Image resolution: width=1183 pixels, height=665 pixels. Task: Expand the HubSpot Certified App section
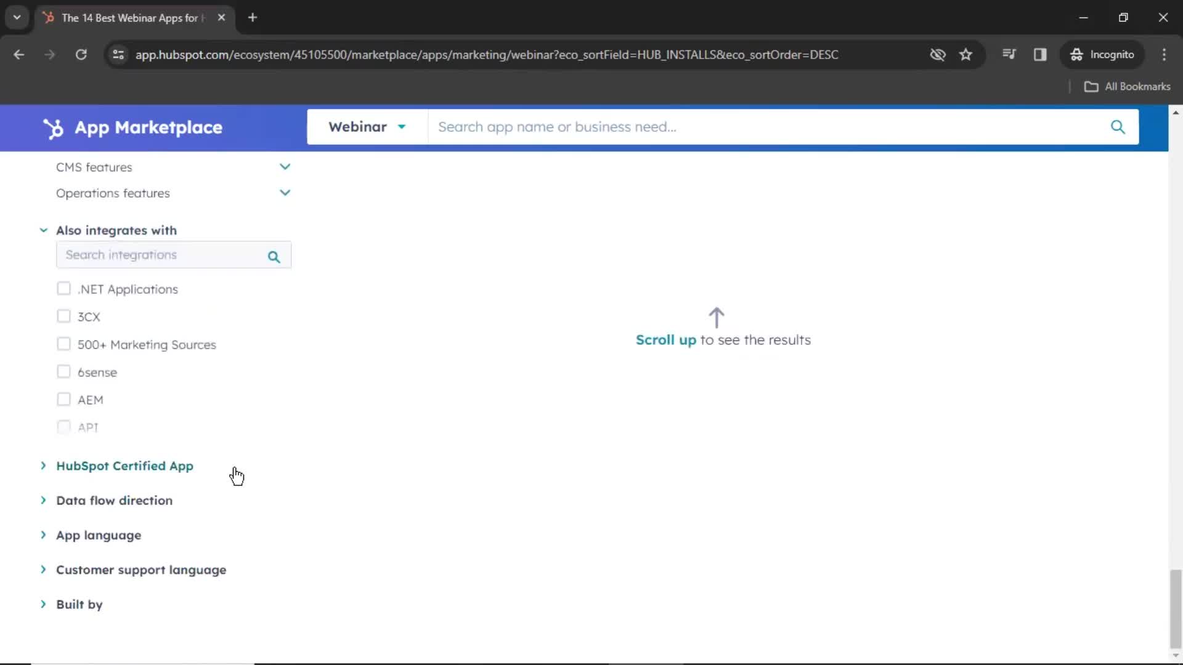[124, 464]
